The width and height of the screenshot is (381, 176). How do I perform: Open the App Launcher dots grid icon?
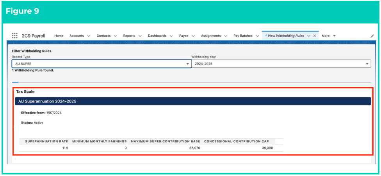[x=14, y=36]
